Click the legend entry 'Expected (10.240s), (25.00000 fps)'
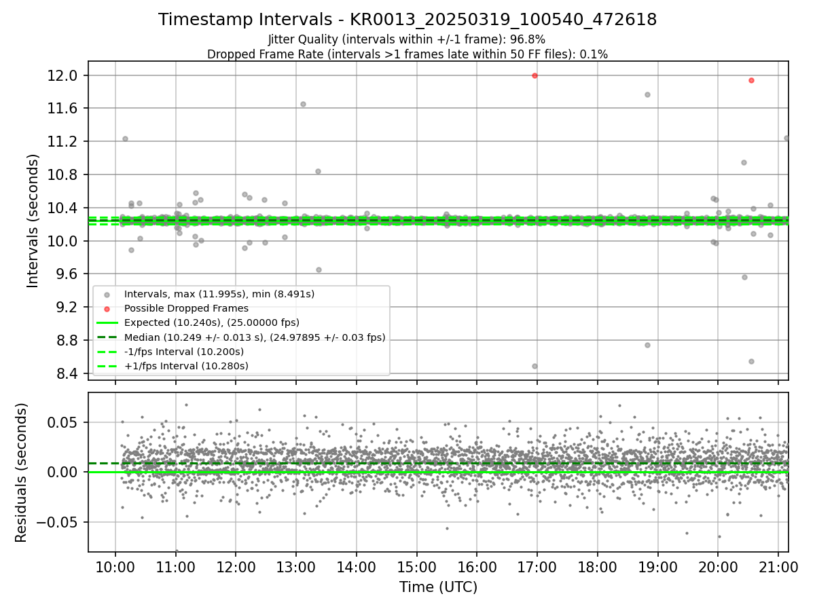 click(212, 322)
